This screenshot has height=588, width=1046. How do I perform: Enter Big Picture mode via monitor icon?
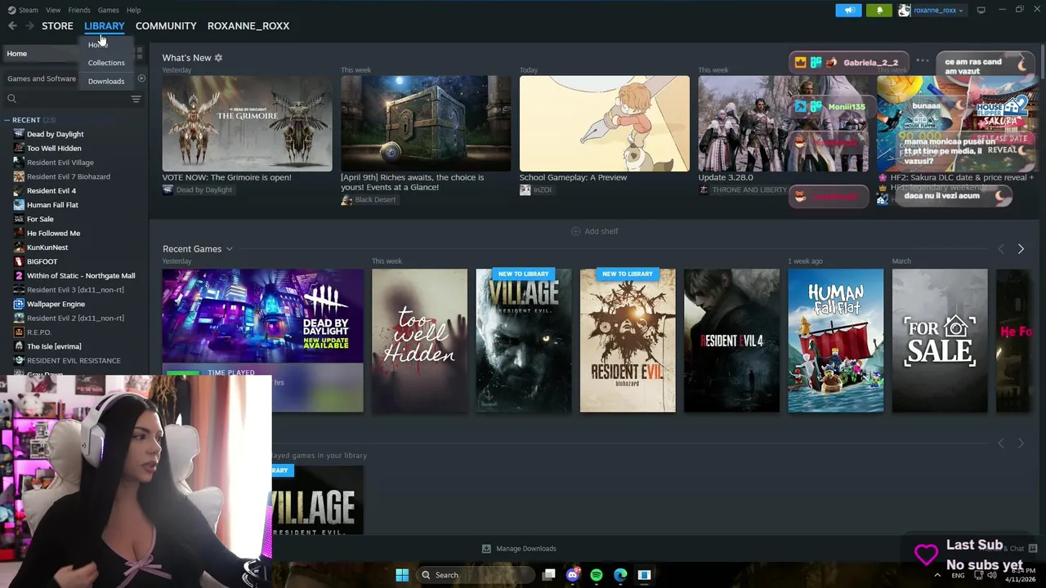pos(981,10)
